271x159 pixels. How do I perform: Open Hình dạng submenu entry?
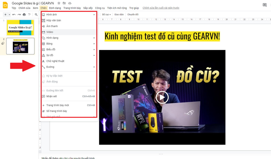point(69,38)
